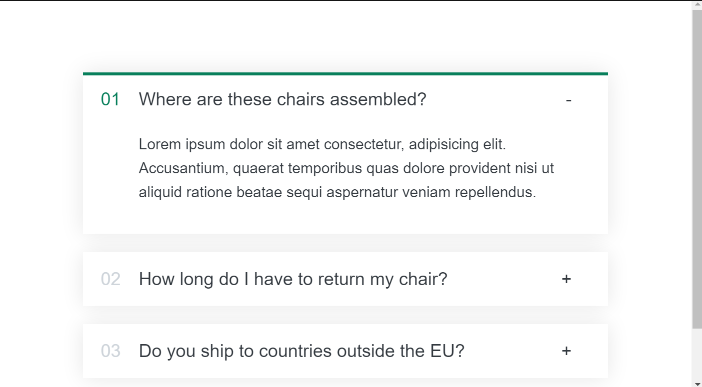Viewport: 702px width, 387px height.
Task: Click the grey number 02
Action: coord(110,279)
